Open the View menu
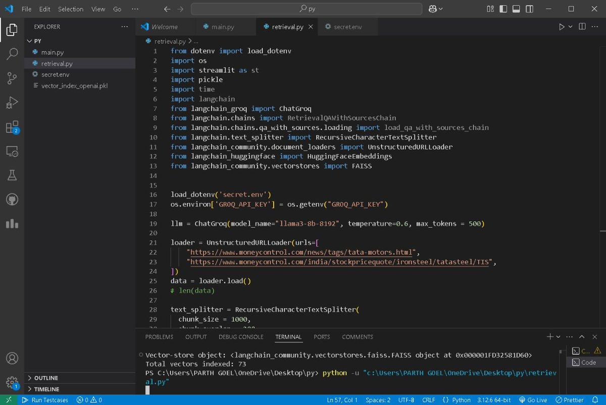The width and height of the screenshot is (606, 405). tap(98, 9)
